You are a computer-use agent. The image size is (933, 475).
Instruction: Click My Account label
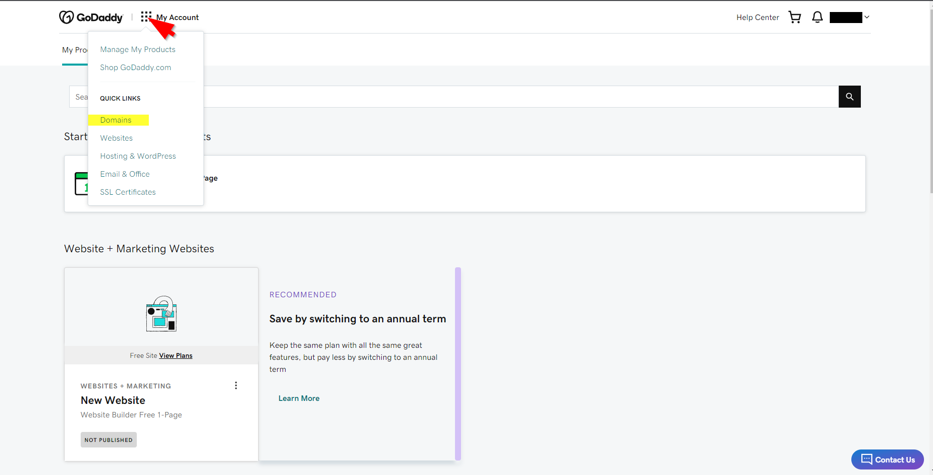point(177,18)
